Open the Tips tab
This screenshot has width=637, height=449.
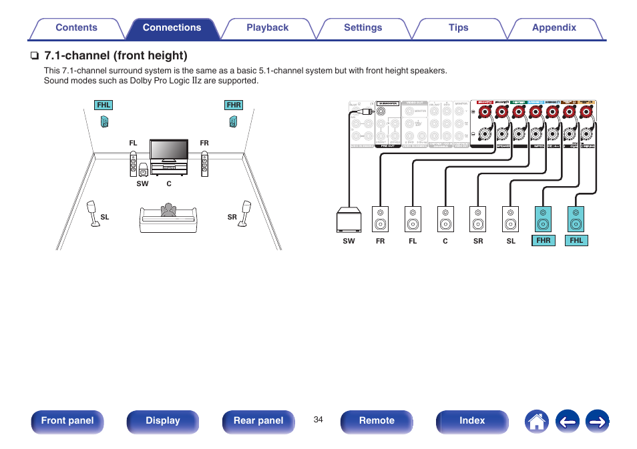tap(458, 28)
